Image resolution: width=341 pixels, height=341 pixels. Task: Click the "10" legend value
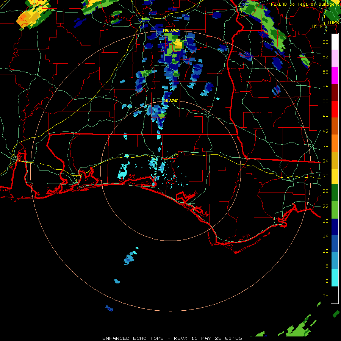point(325,251)
